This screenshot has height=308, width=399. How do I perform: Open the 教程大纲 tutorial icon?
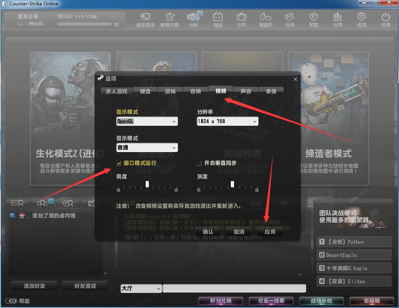169,20
